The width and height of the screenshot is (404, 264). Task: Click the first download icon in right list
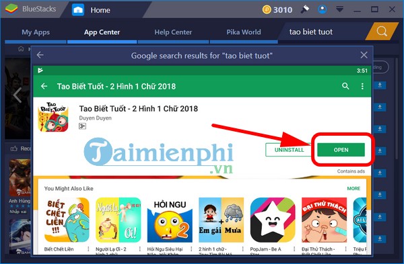pyautogui.click(x=380, y=85)
